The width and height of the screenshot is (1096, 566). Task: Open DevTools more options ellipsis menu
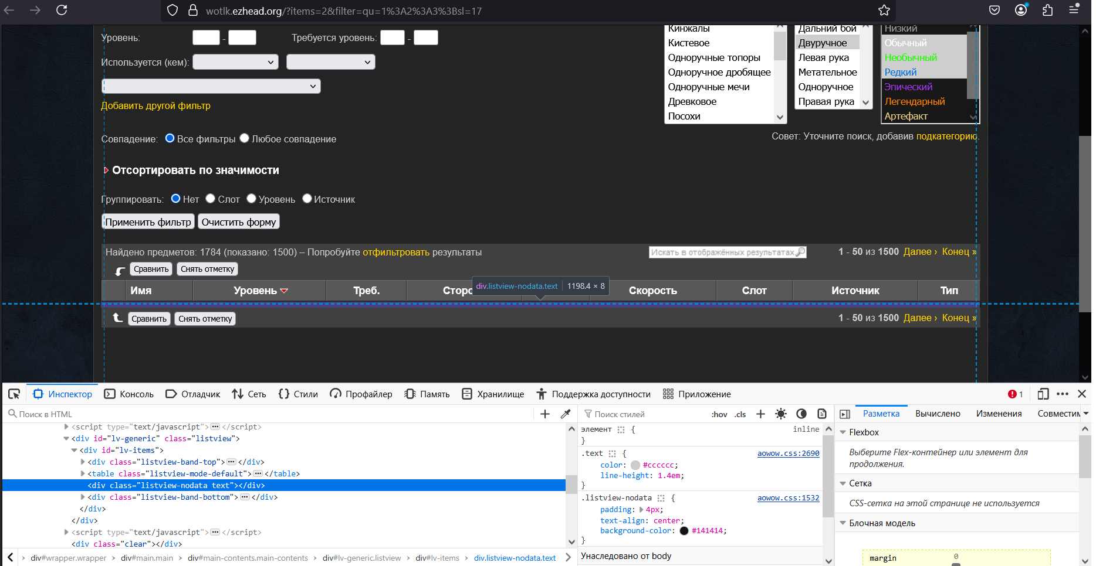click(1062, 394)
